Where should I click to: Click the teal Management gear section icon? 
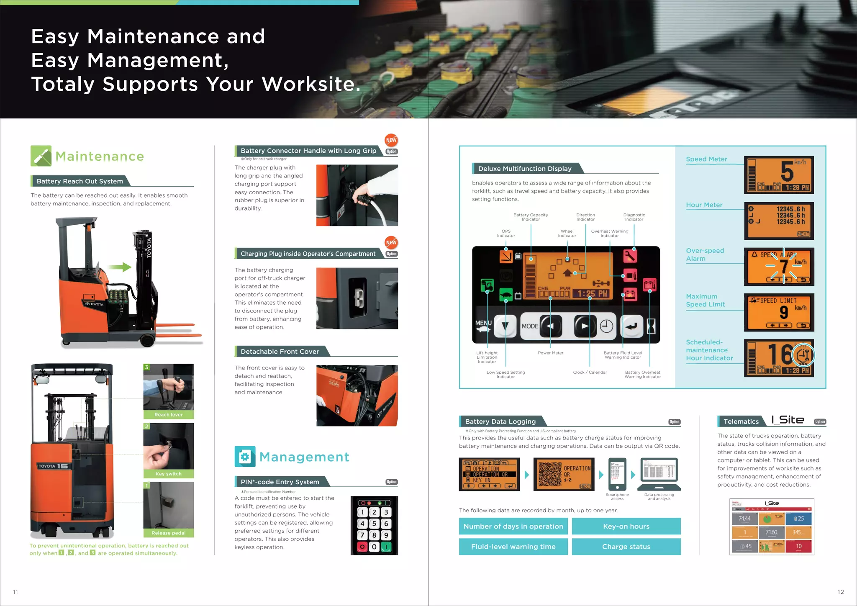point(245,457)
